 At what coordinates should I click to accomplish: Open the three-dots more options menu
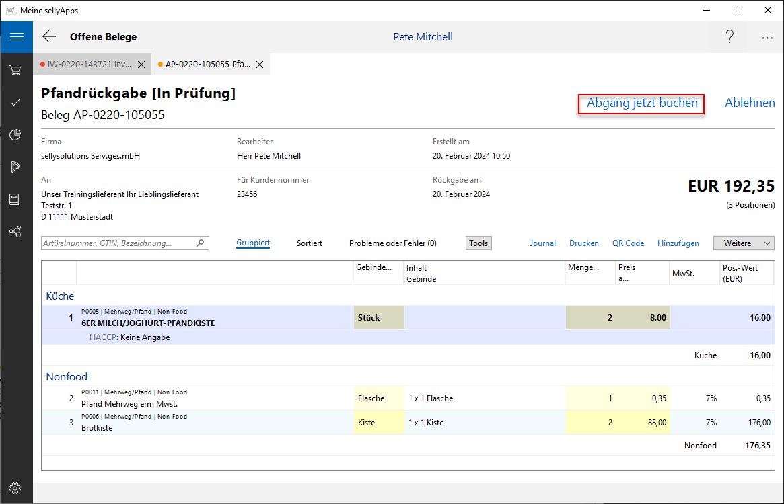click(x=767, y=38)
